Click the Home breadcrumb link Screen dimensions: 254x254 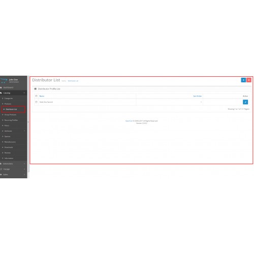(63, 81)
